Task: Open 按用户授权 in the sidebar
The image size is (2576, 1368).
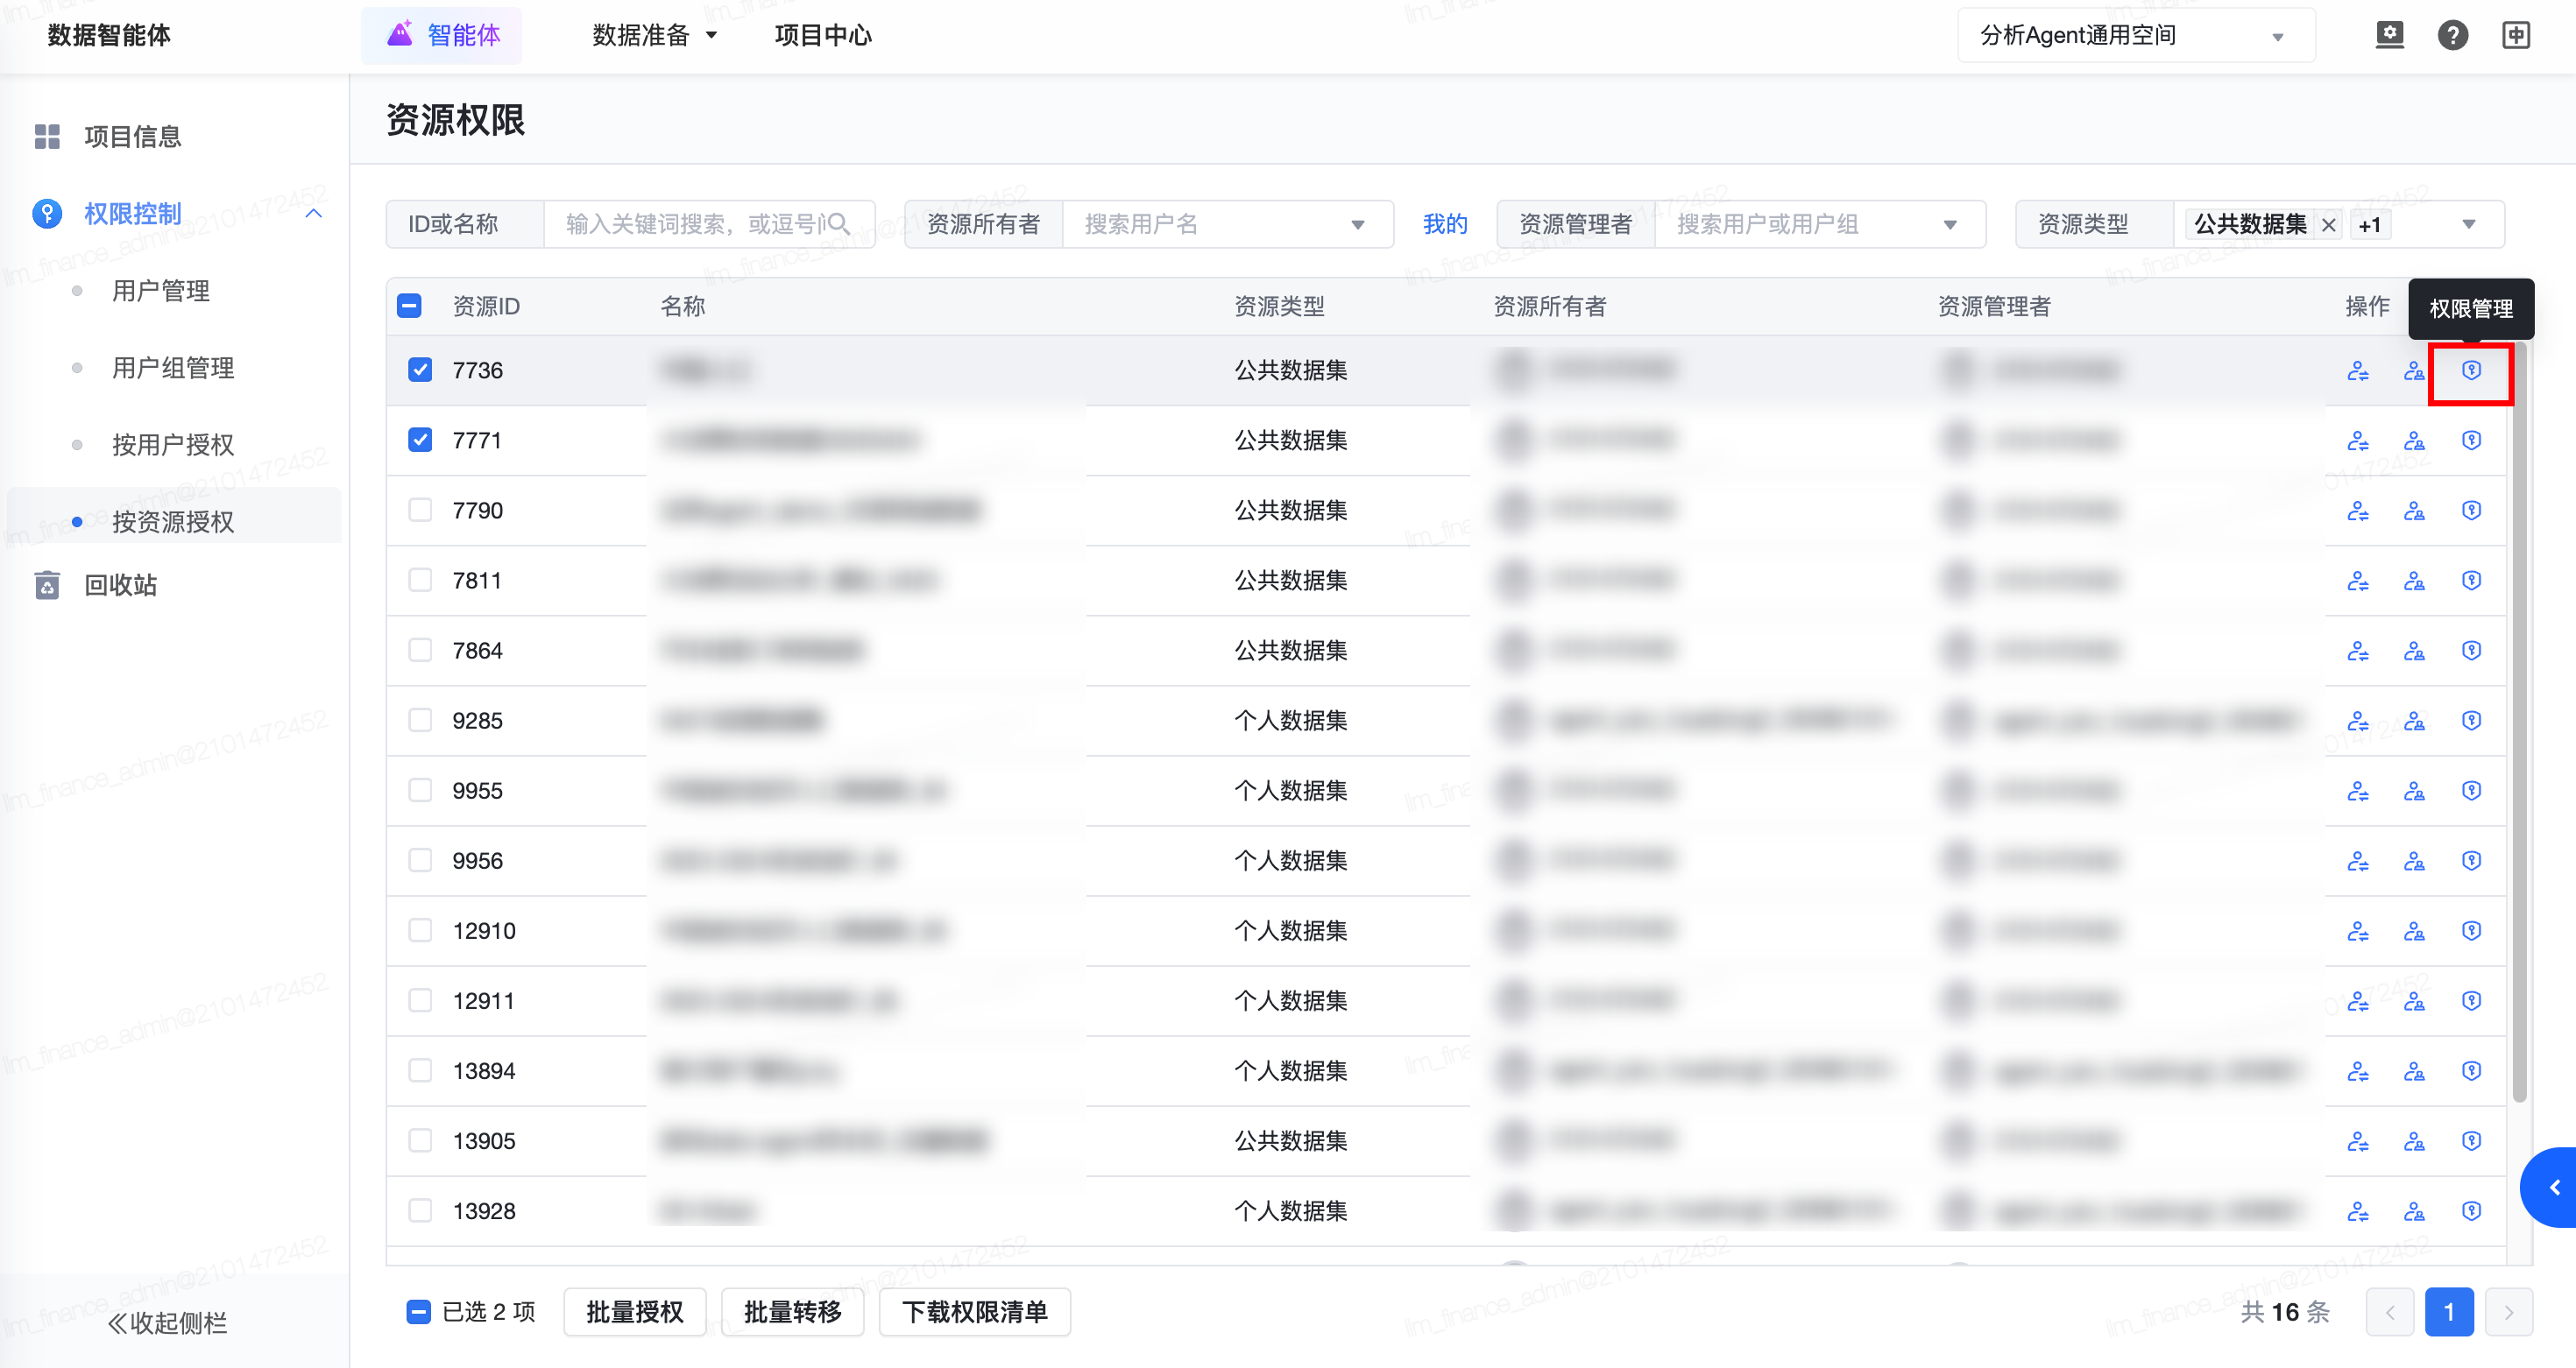Action: pos(173,445)
